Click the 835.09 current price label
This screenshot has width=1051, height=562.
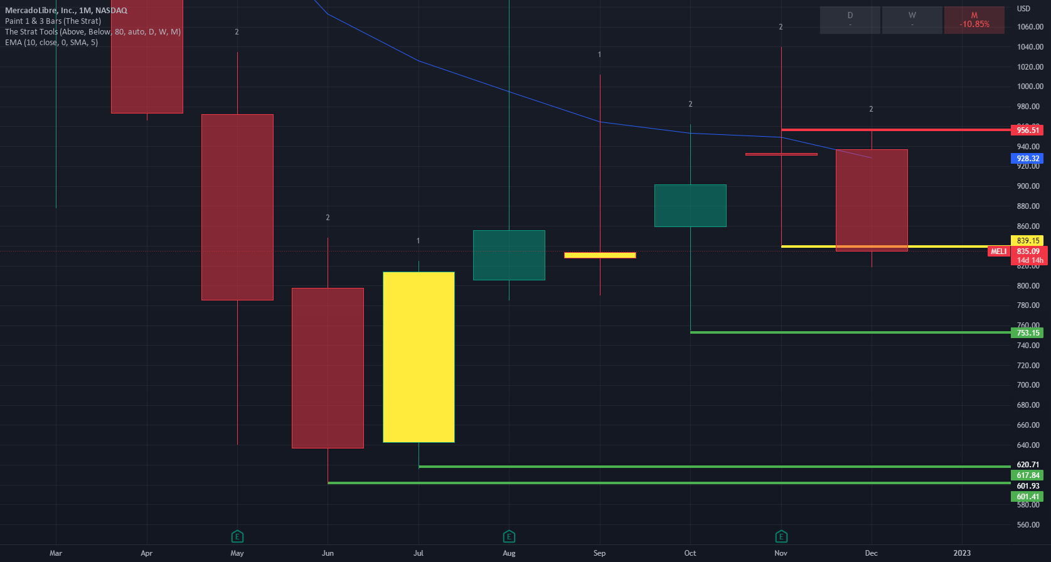coord(1028,252)
